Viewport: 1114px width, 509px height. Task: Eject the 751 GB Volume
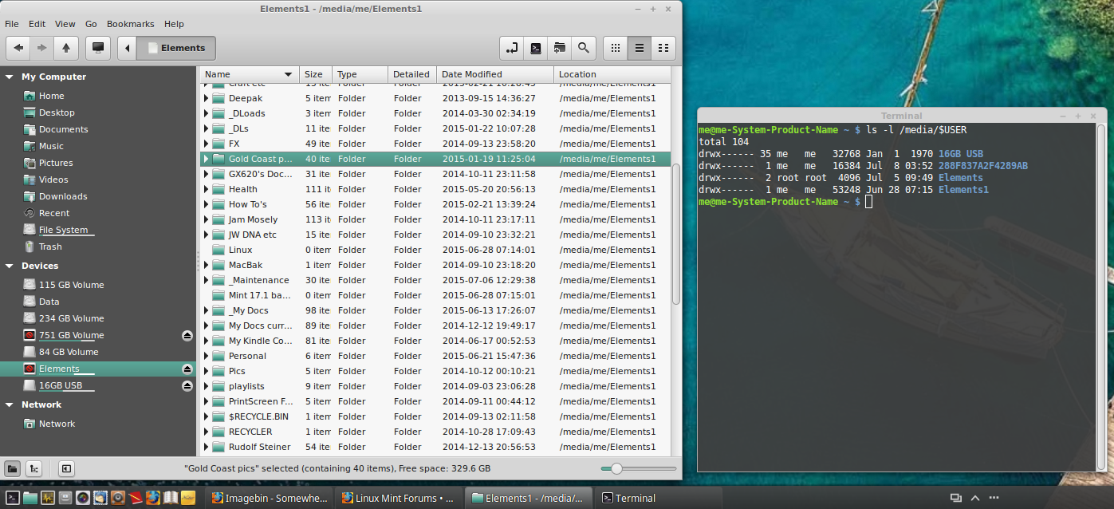(187, 336)
